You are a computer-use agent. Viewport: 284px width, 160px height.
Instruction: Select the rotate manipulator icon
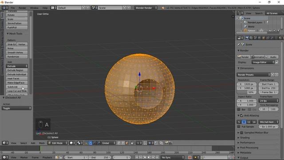click(95, 143)
